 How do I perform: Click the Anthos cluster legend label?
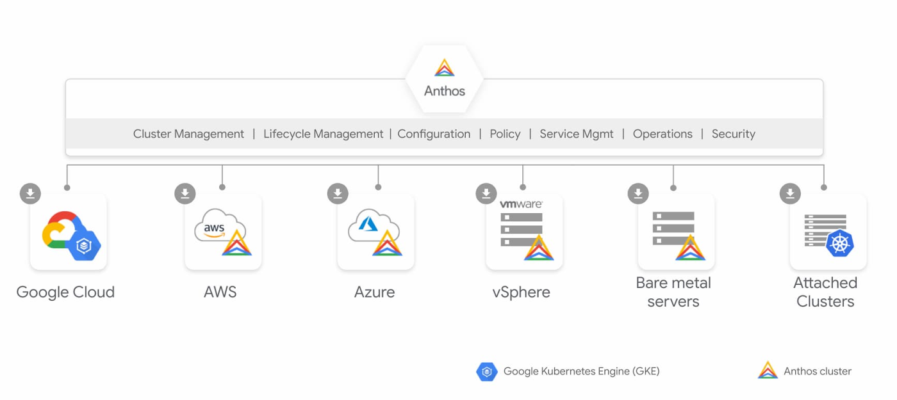point(818,371)
